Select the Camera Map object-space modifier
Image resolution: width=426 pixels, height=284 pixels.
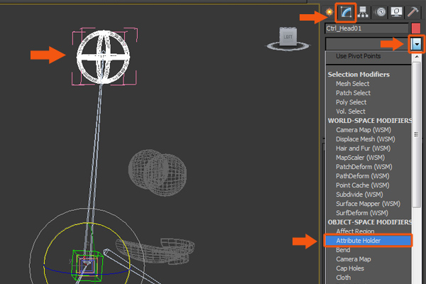pyautogui.click(x=353, y=259)
